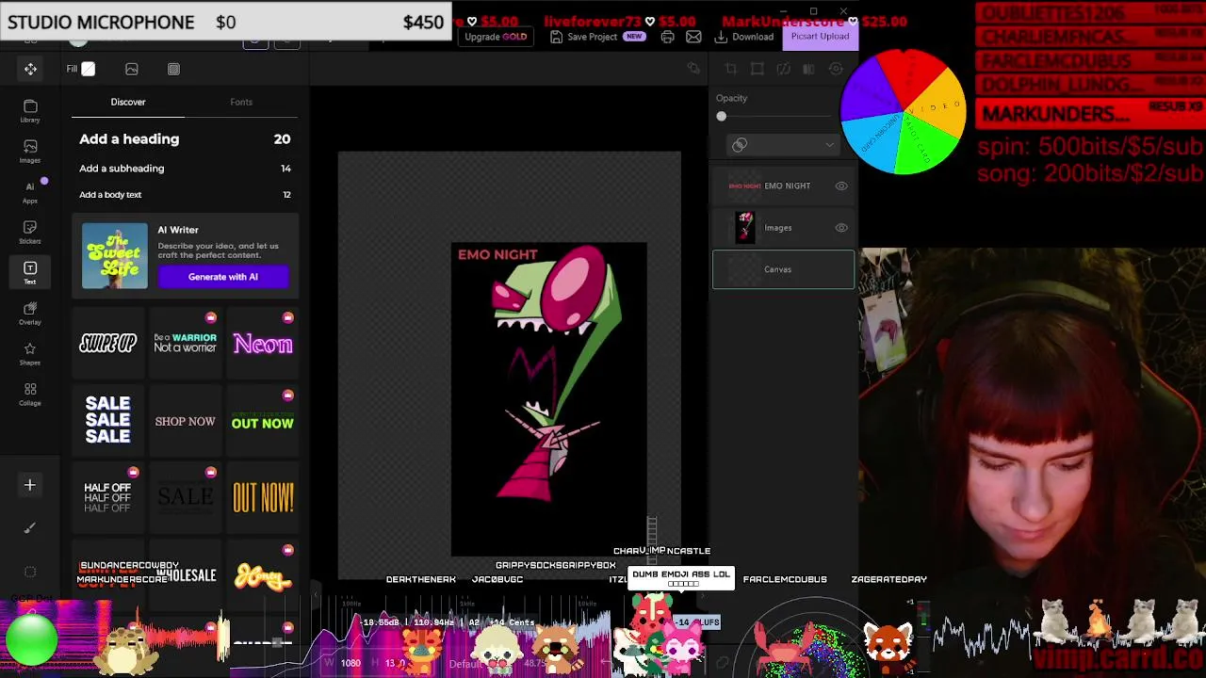Select the EMO NIGHT layer
The width and height of the screenshot is (1206, 678).
click(783, 186)
